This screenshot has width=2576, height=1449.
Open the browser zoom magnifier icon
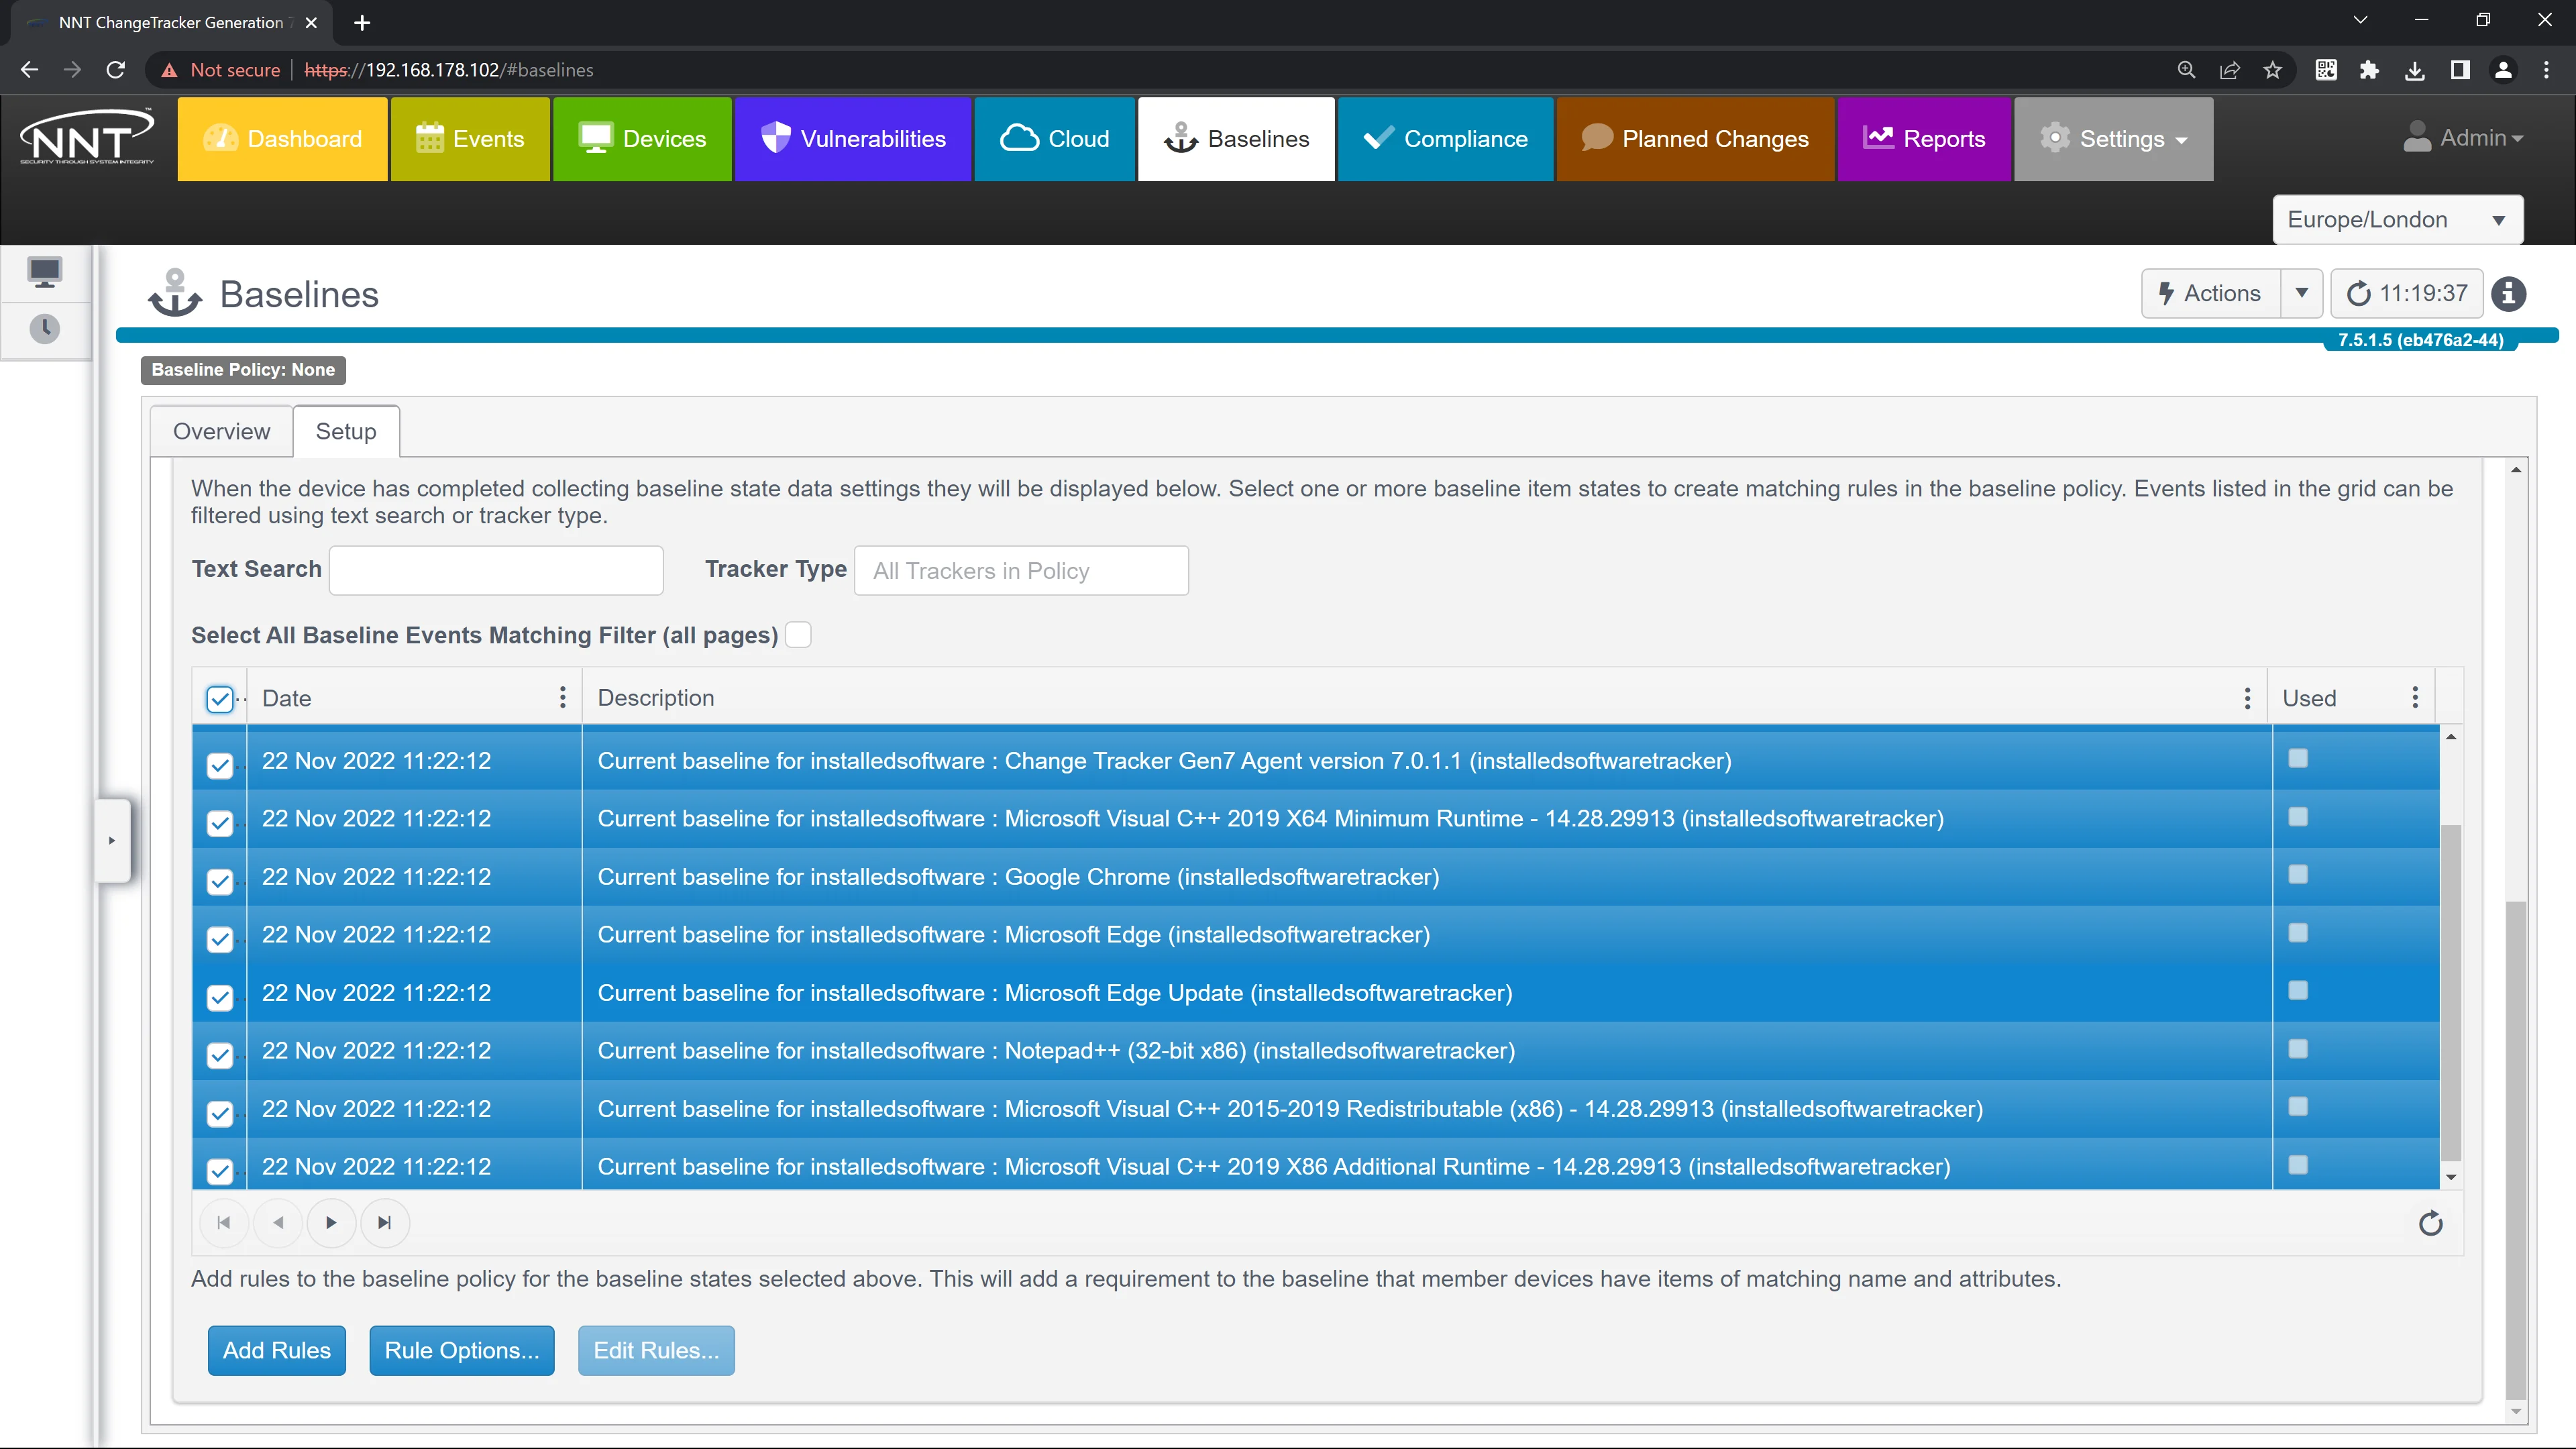pyautogui.click(x=2187, y=70)
